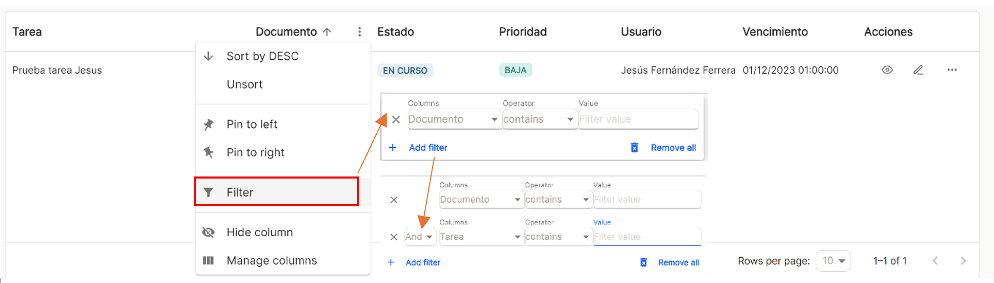Viewport: 994px width, 283px height.
Task: Open the Tarea columns dropdown
Action: (x=481, y=237)
